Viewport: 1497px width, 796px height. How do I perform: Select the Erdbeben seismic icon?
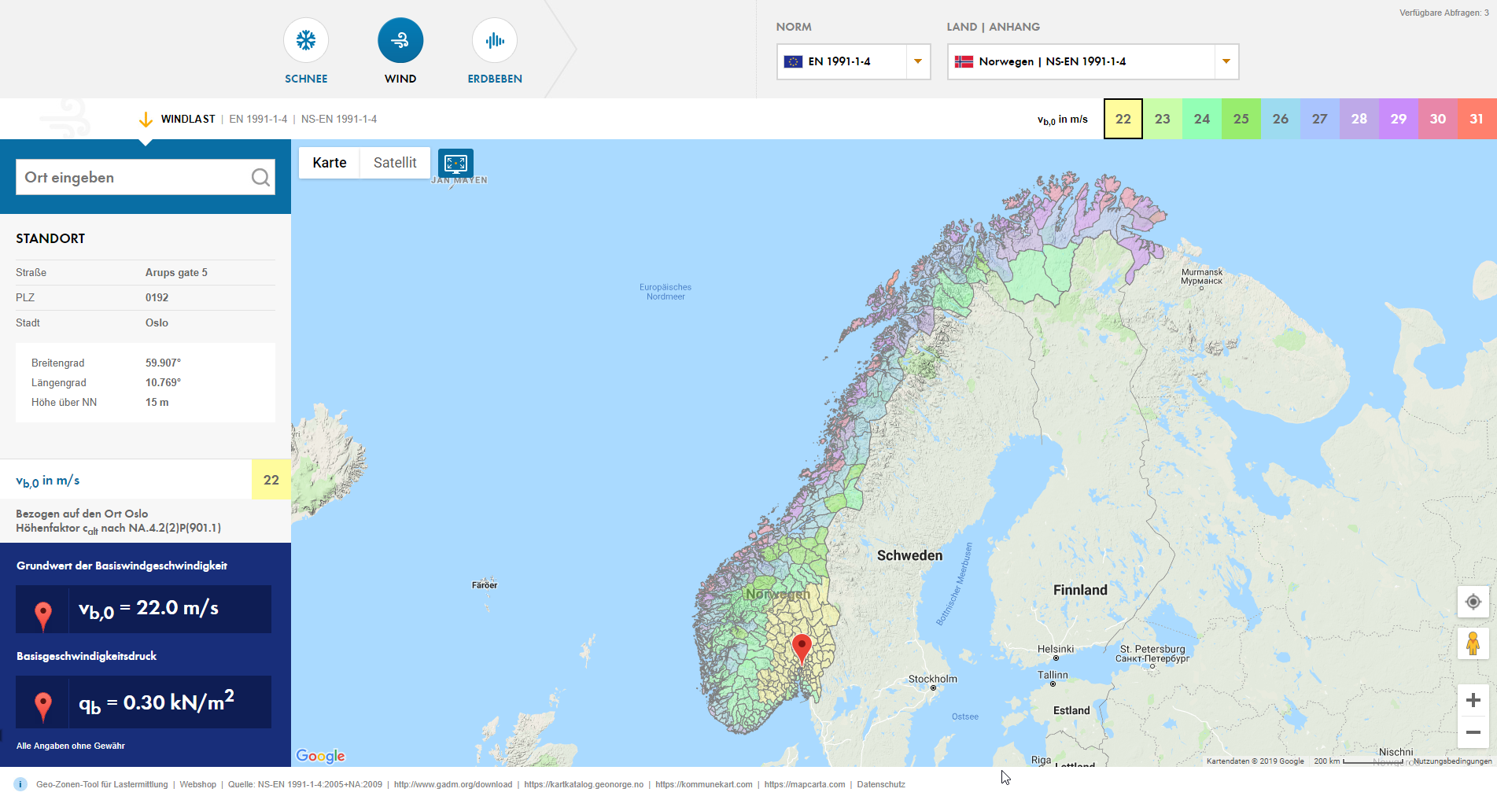tap(495, 41)
